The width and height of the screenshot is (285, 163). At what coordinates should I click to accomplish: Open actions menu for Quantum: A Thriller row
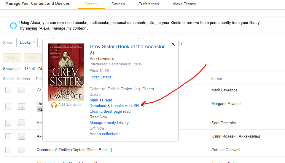[22, 150]
